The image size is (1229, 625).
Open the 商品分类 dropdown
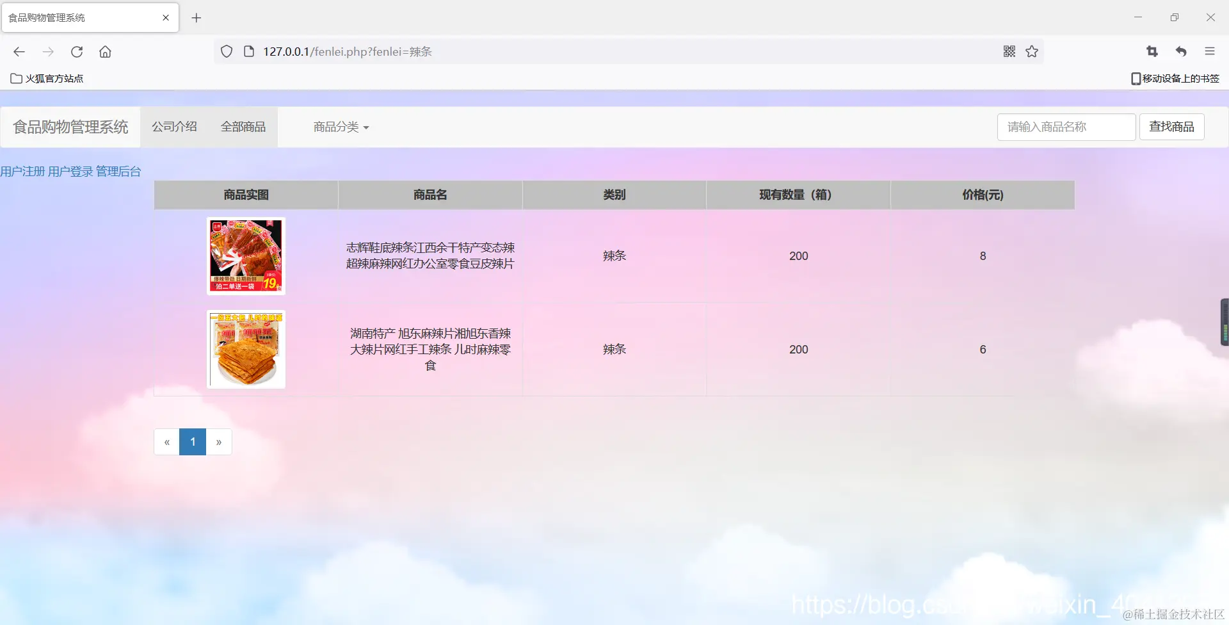[x=340, y=127]
